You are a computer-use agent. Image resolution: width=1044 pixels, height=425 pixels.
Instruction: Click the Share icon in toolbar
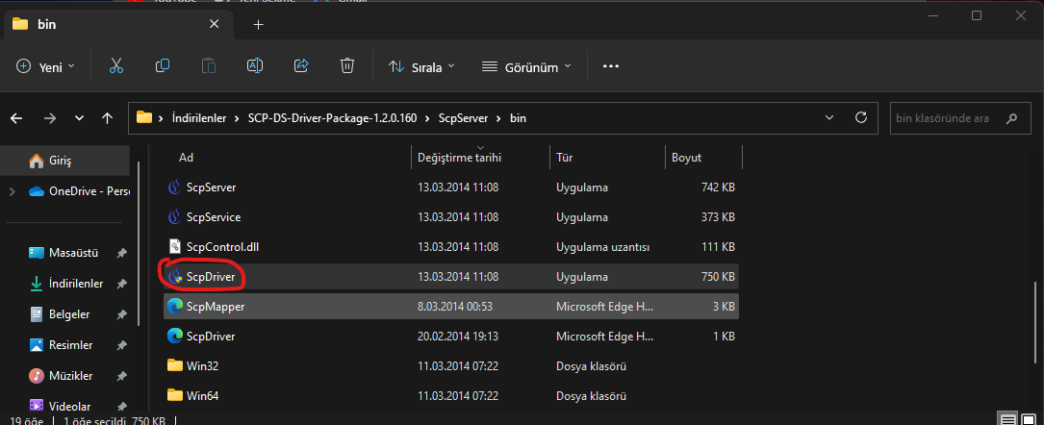click(x=300, y=66)
